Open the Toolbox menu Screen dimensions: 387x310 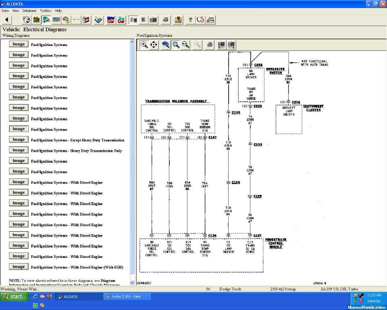(46, 10)
